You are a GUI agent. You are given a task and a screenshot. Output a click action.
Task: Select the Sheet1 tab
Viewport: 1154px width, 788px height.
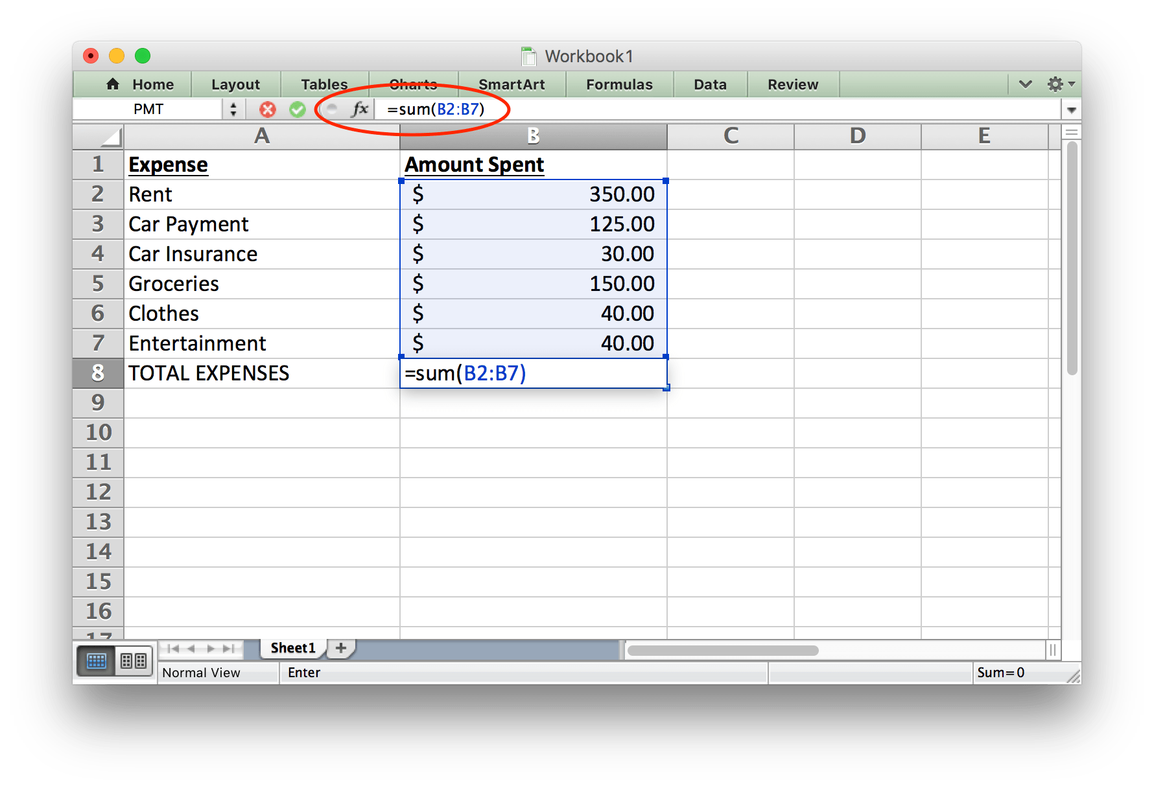[292, 648]
